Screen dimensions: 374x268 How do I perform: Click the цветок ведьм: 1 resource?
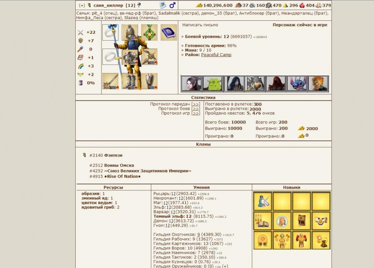click(x=99, y=203)
